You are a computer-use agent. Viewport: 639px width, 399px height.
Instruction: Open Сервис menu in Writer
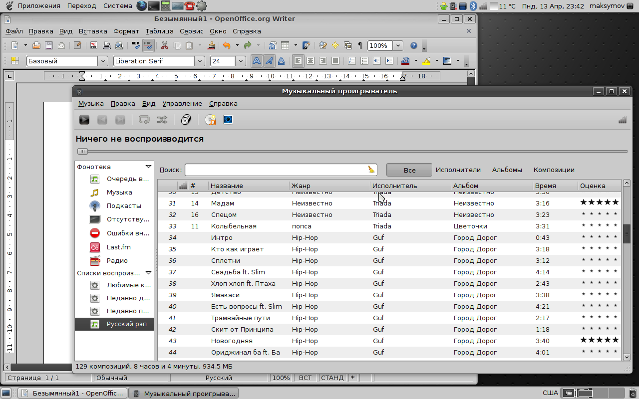(191, 31)
